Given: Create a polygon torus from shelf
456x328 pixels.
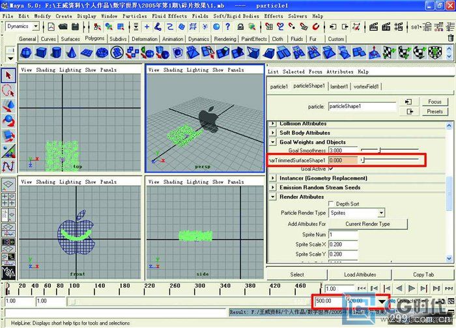Looking at the screenshot, I should point(102,53).
